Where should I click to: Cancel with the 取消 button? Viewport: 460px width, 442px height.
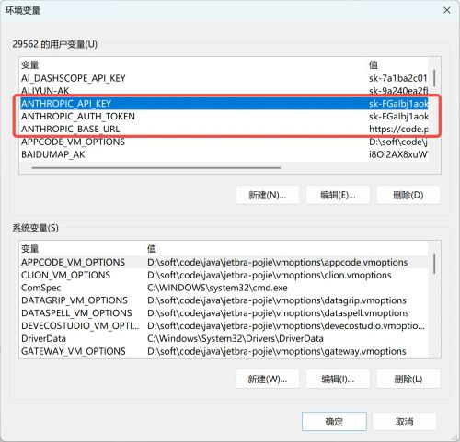coord(404,422)
